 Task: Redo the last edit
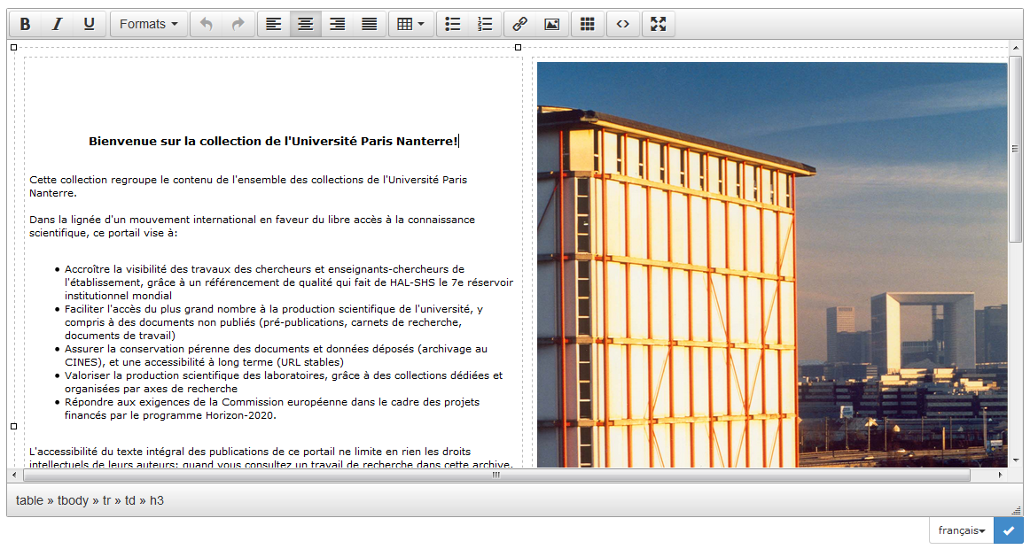coord(238,24)
